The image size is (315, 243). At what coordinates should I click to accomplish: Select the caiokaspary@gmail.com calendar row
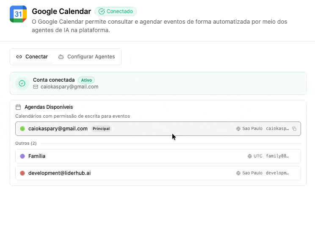[x=158, y=129]
